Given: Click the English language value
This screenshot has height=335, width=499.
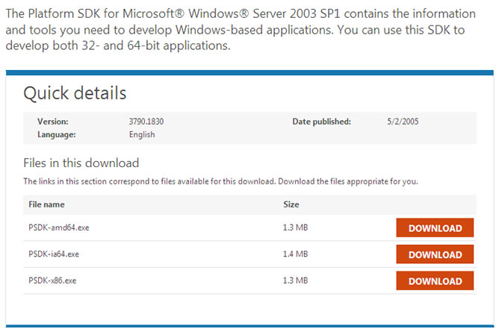Looking at the screenshot, I should (x=142, y=134).
